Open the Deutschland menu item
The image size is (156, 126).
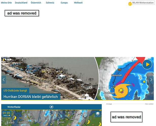[x=21, y=3]
